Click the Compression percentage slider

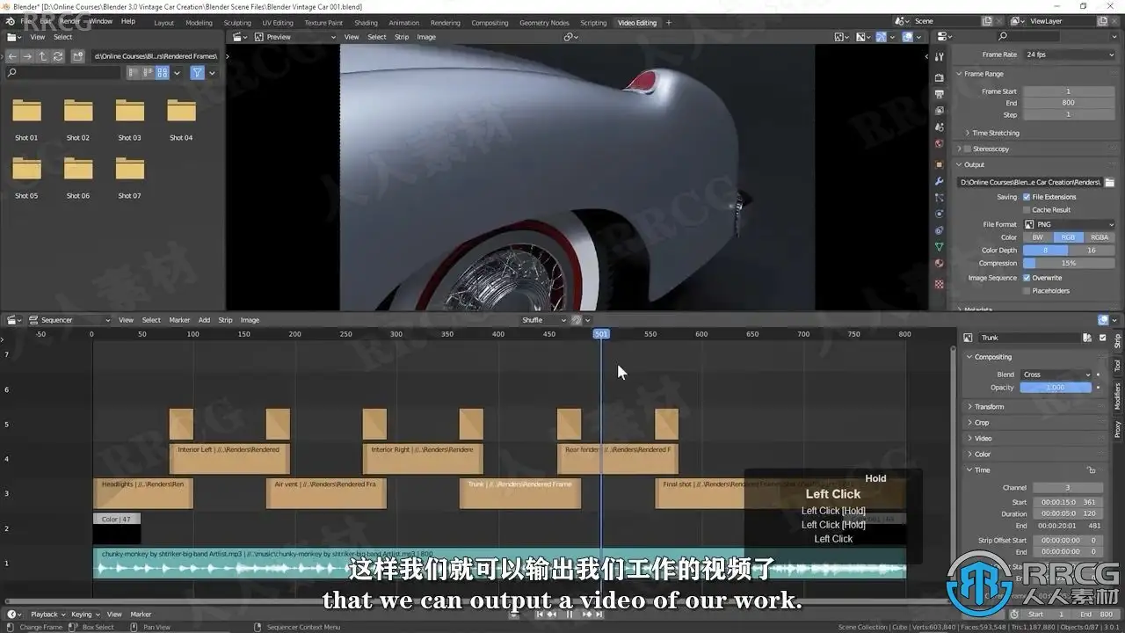1068,263
